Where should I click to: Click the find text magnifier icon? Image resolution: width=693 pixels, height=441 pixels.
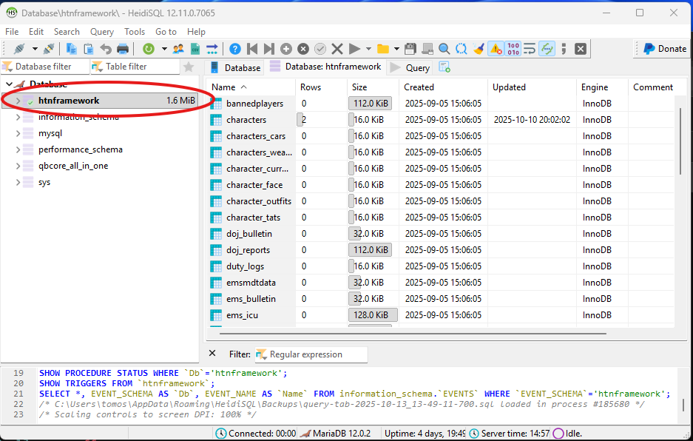[444, 49]
